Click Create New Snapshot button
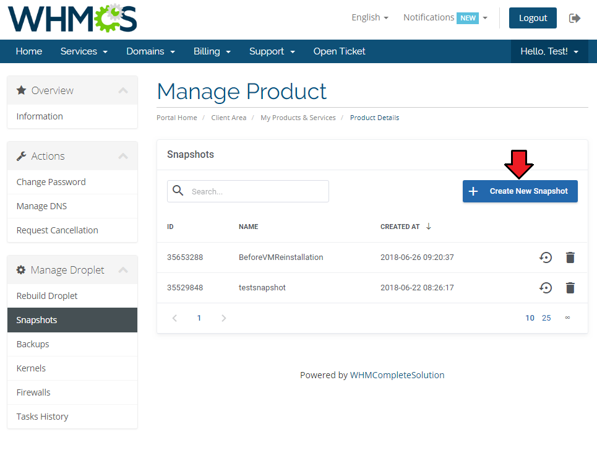Image resolution: width=597 pixels, height=476 pixels. pyautogui.click(x=520, y=191)
